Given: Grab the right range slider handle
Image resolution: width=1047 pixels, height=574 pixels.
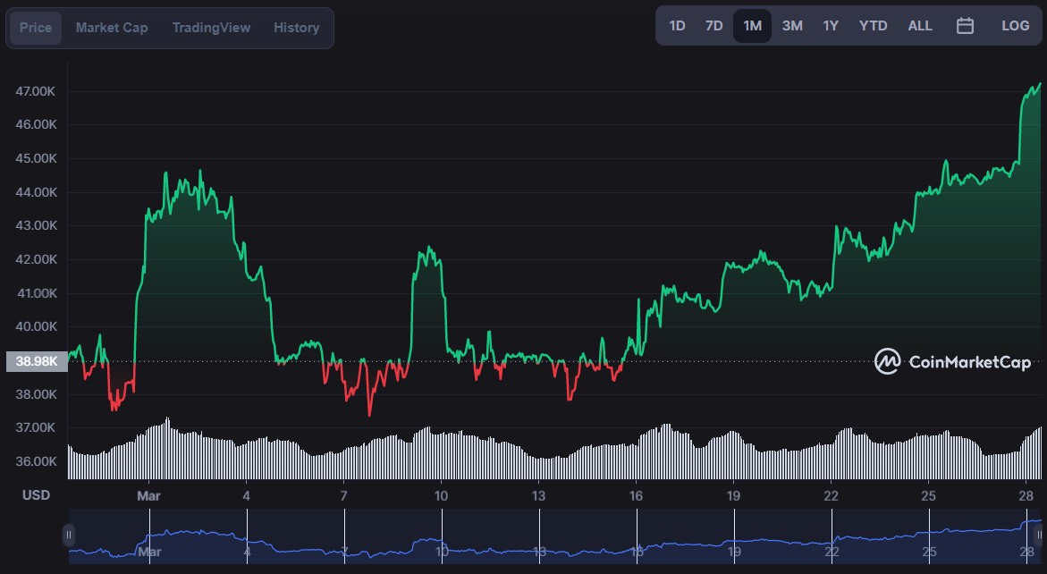Looking at the screenshot, I should pos(1039,536).
